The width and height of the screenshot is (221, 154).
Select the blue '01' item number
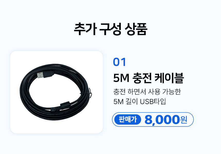click(x=119, y=62)
